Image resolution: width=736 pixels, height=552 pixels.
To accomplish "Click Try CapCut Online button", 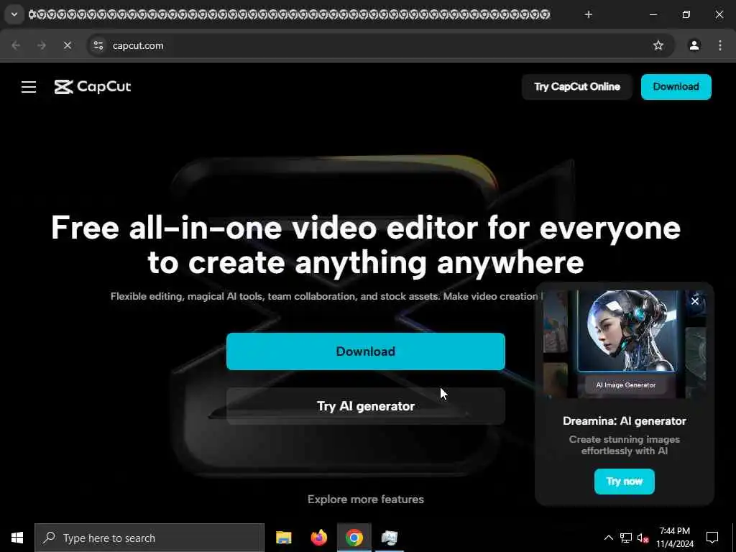I will 577,87.
